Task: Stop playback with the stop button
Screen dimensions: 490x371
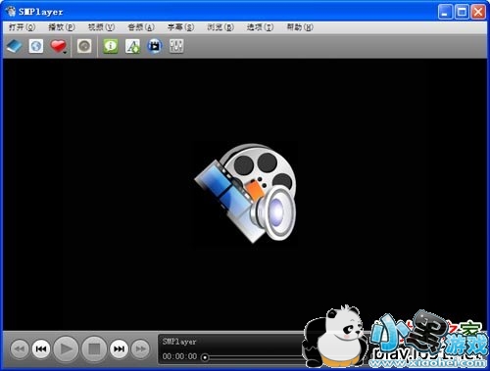Action: (94, 349)
